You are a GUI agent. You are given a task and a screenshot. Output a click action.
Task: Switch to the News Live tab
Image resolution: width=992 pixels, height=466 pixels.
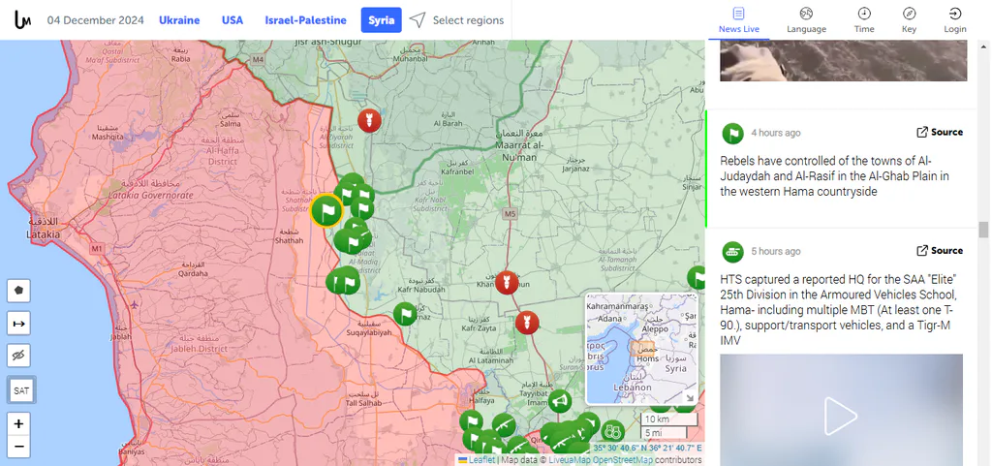(x=738, y=19)
